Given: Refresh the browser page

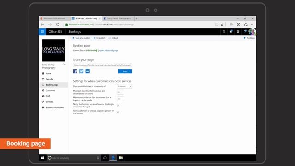Looking at the screenshot, I should (x=57, y=24).
